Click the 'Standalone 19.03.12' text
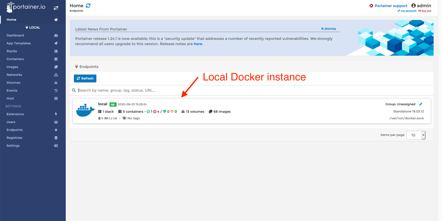Screen dimensions: 442x221 point(409,111)
